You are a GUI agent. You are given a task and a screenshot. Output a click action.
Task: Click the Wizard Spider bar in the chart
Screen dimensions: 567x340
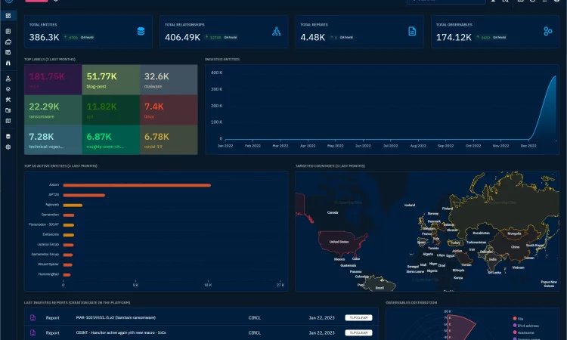[67, 265]
